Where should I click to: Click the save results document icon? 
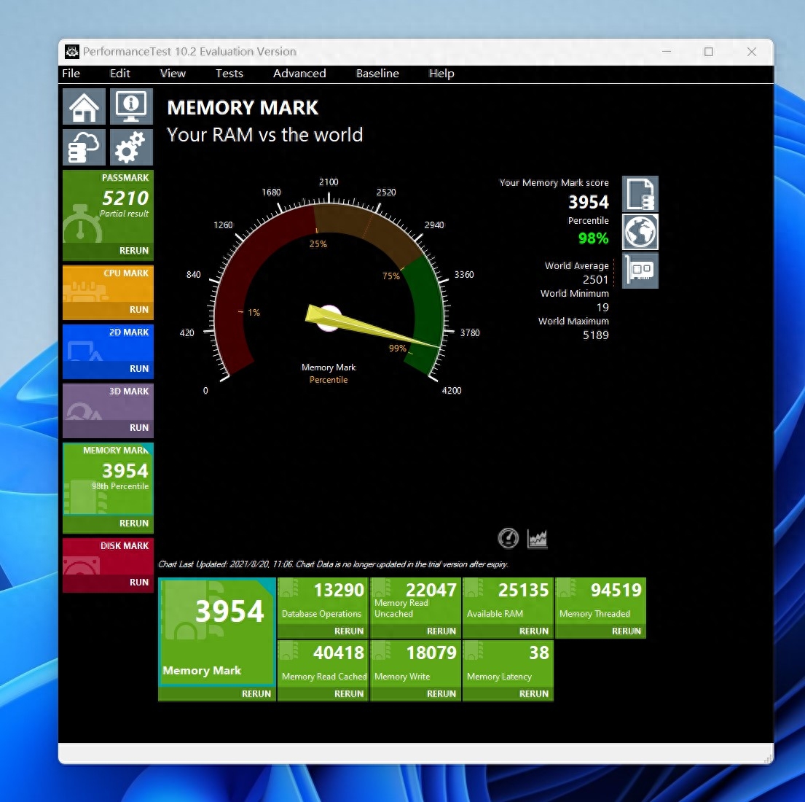[x=640, y=194]
